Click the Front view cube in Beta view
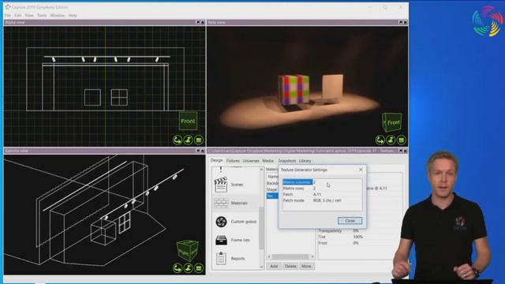This screenshot has height=284, width=505. click(x=392, y=122)
